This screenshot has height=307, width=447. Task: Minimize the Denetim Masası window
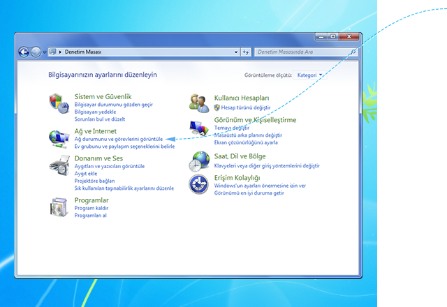pyautogui.click(x=321, y=37)
